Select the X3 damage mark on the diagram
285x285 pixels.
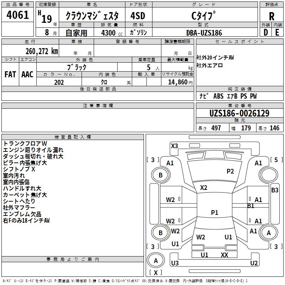point(174,146)
